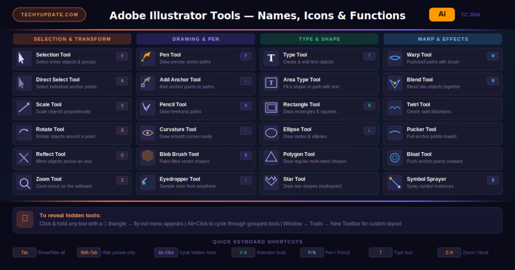515x270 pixels.
Task: Select the Type Tool T icon
Action: [271, 58]
